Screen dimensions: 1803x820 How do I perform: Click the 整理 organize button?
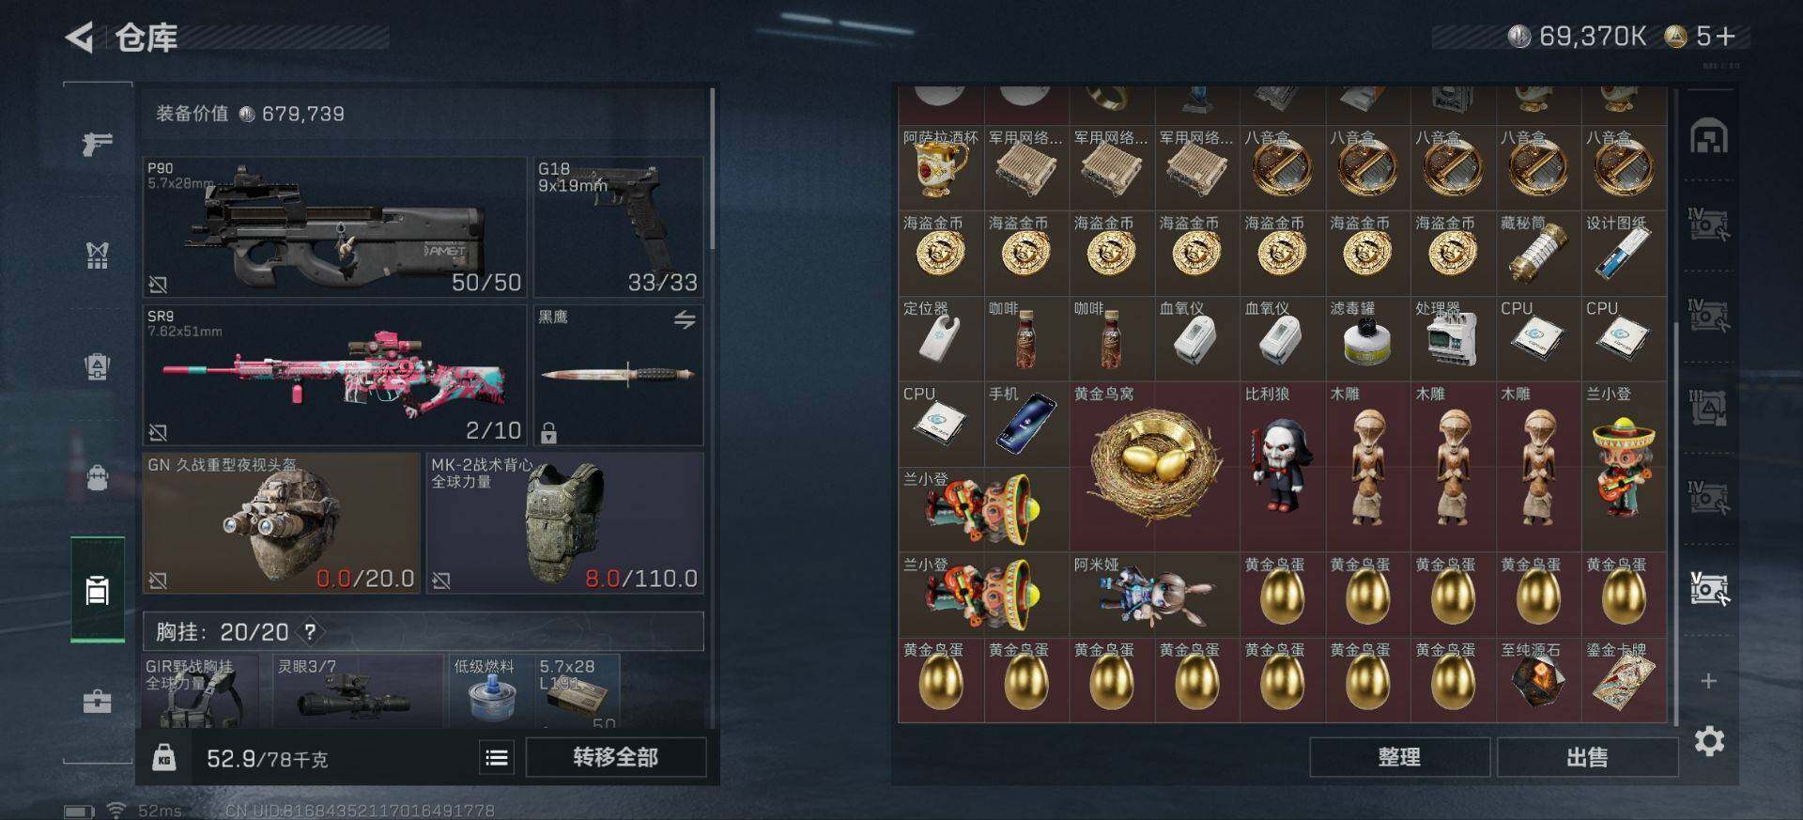[x=1399, y=757]
